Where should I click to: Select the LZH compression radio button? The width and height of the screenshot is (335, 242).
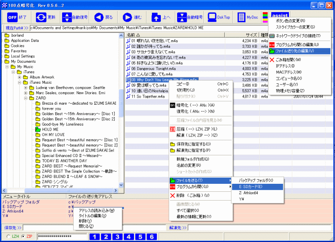[x=9, y=237]
